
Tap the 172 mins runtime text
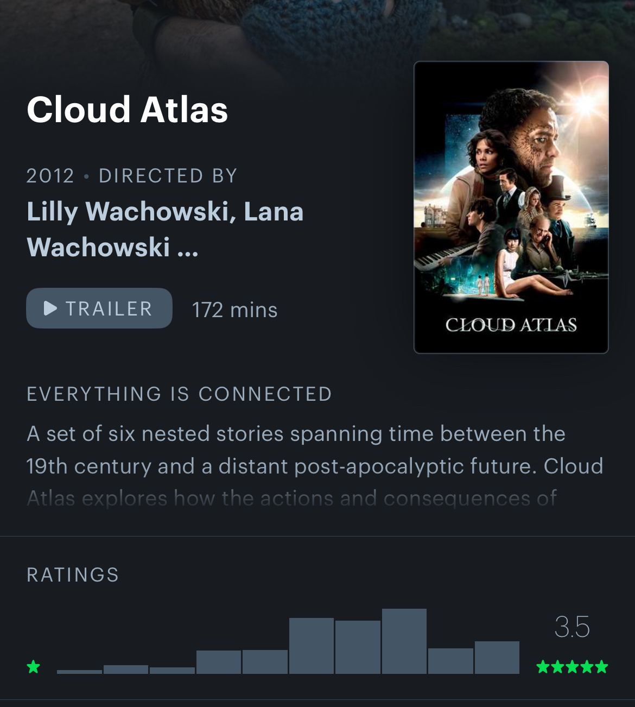234,310
